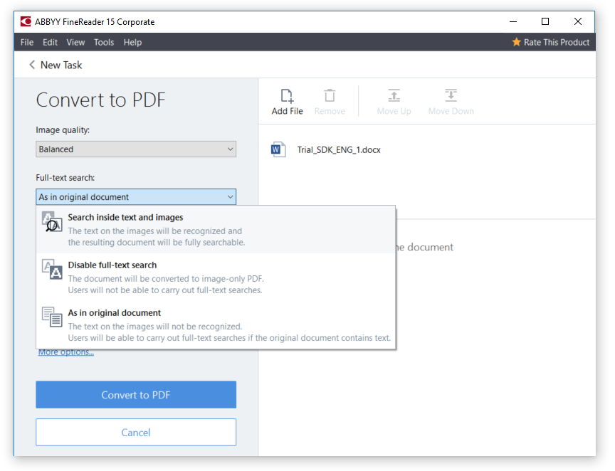615x471 pixels.
Task: Close the FineReader window
Action: (x=577, y=21)
